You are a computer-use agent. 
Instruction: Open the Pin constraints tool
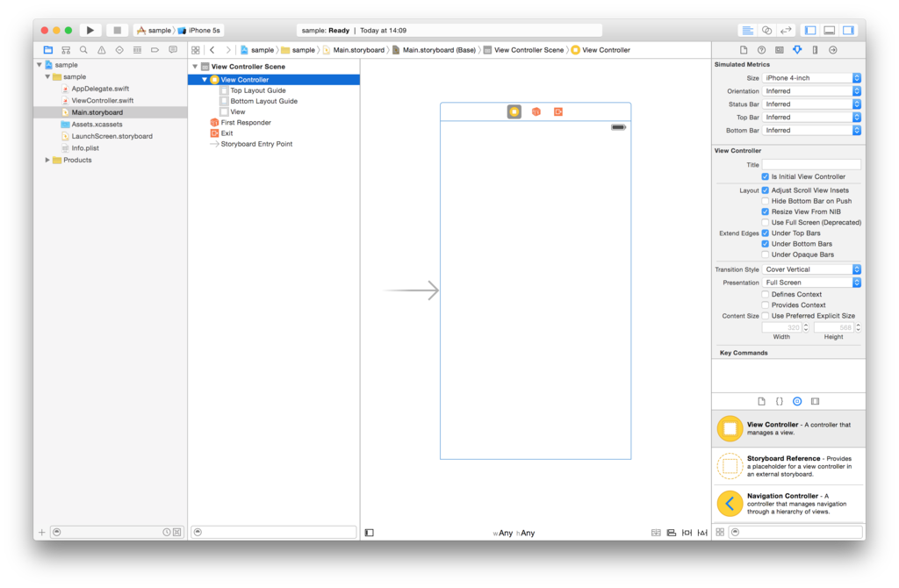pyautogui.click(x=687, y=533)
